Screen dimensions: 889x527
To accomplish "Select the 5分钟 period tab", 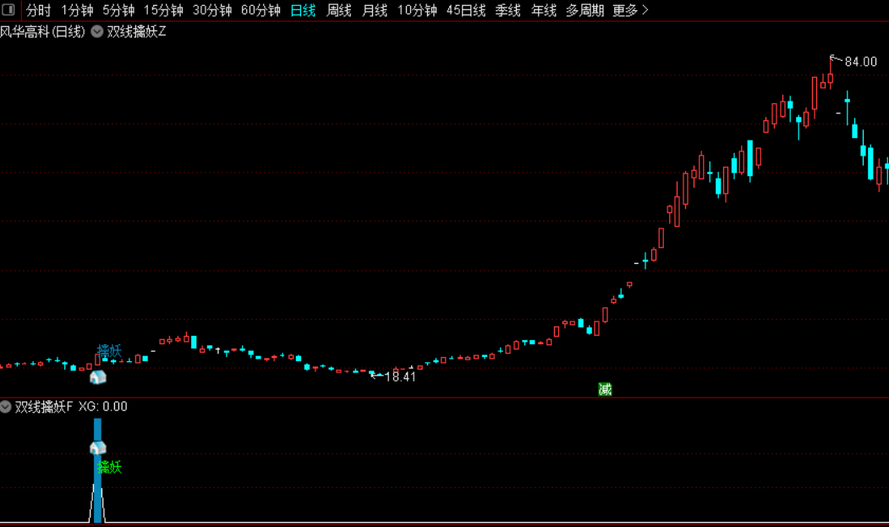I will coord(118,10).
